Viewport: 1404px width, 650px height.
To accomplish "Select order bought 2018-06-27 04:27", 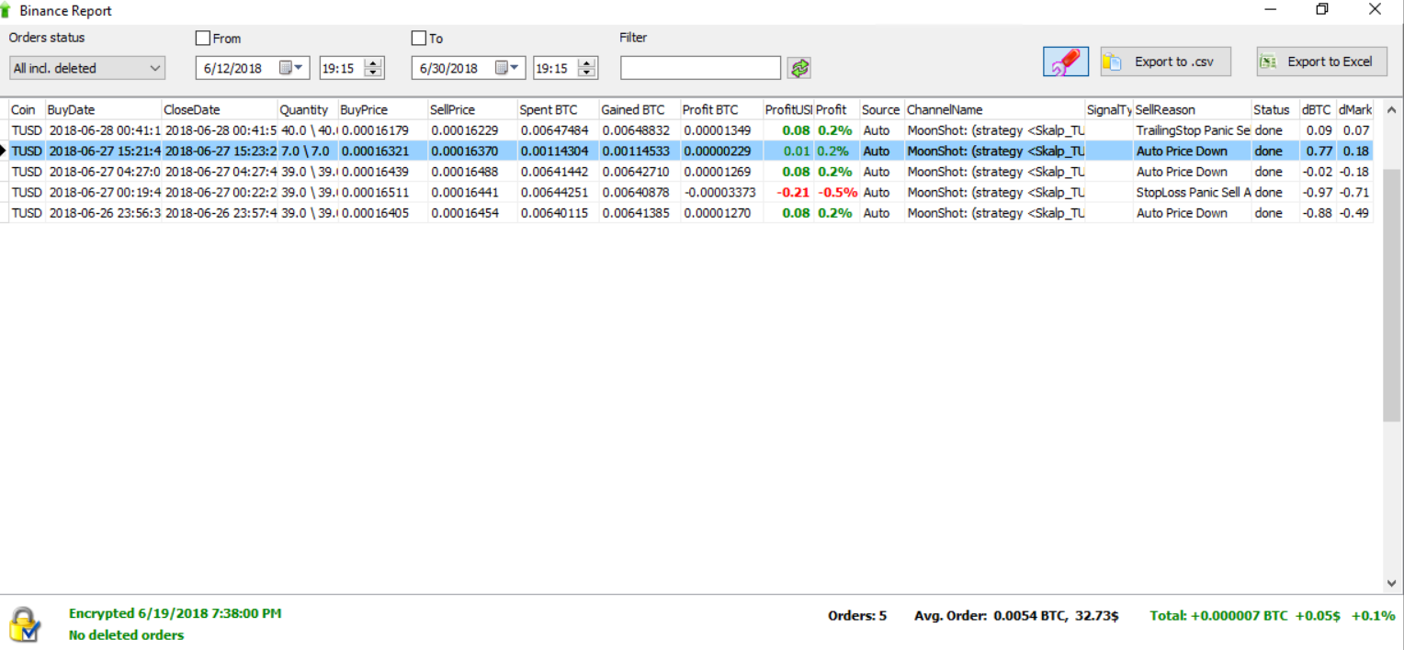I will [x=691, y=172].
